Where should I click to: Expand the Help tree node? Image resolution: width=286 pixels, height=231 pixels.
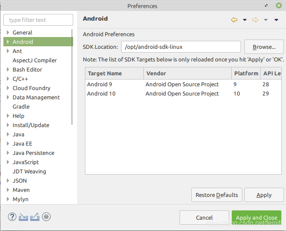point(8,116)
